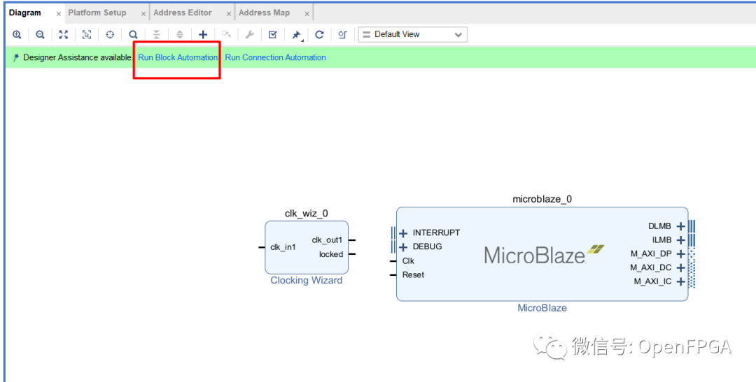Click the Clocking Wizard block label
This screenshot has width=756, height=382.
tap(306, 281)
